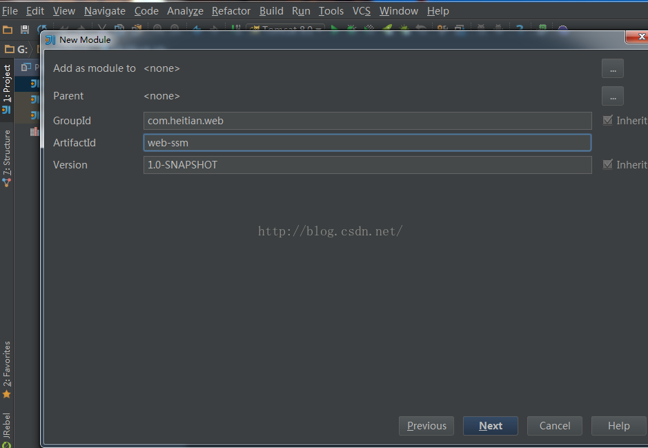Viewport: 648px width, 448px height.
Task: Open the Tools menu
Action: pos(331,11)
